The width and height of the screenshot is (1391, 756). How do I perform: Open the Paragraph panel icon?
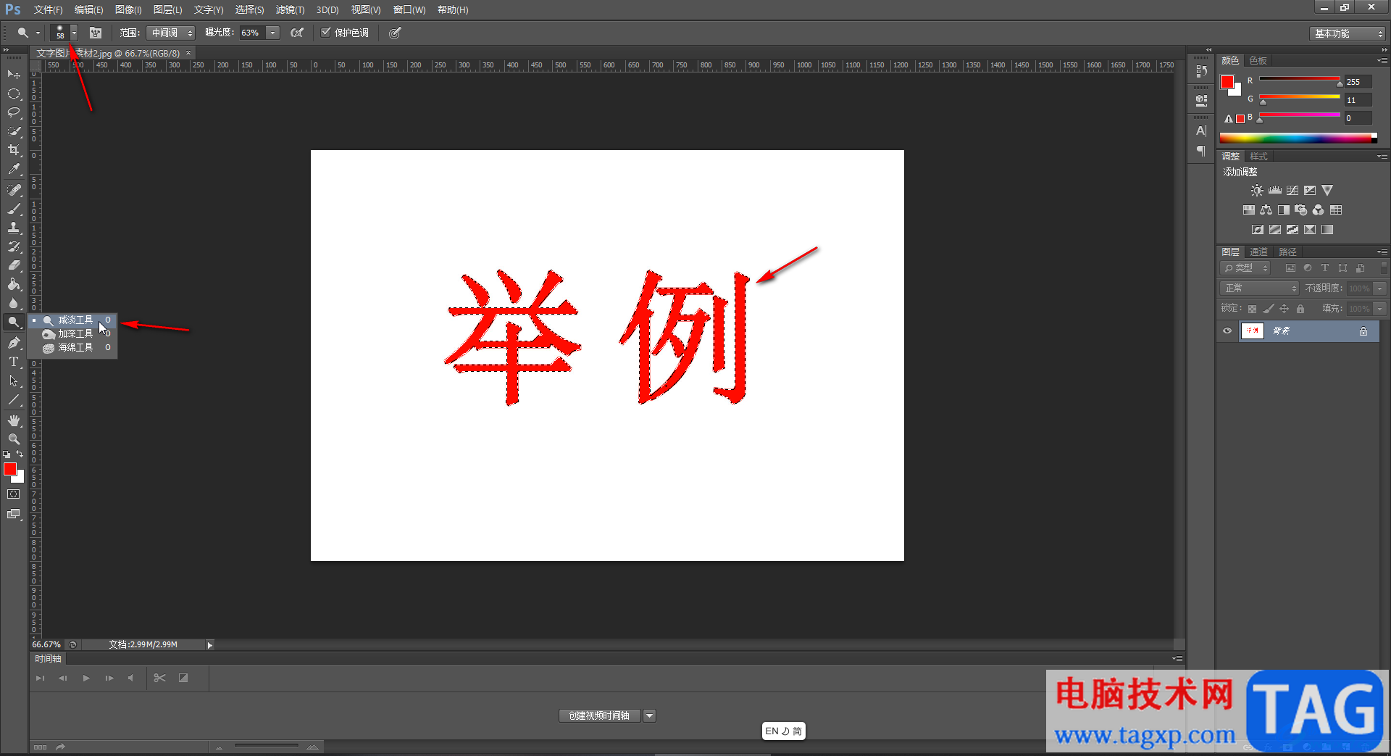tap(1201, 151)
